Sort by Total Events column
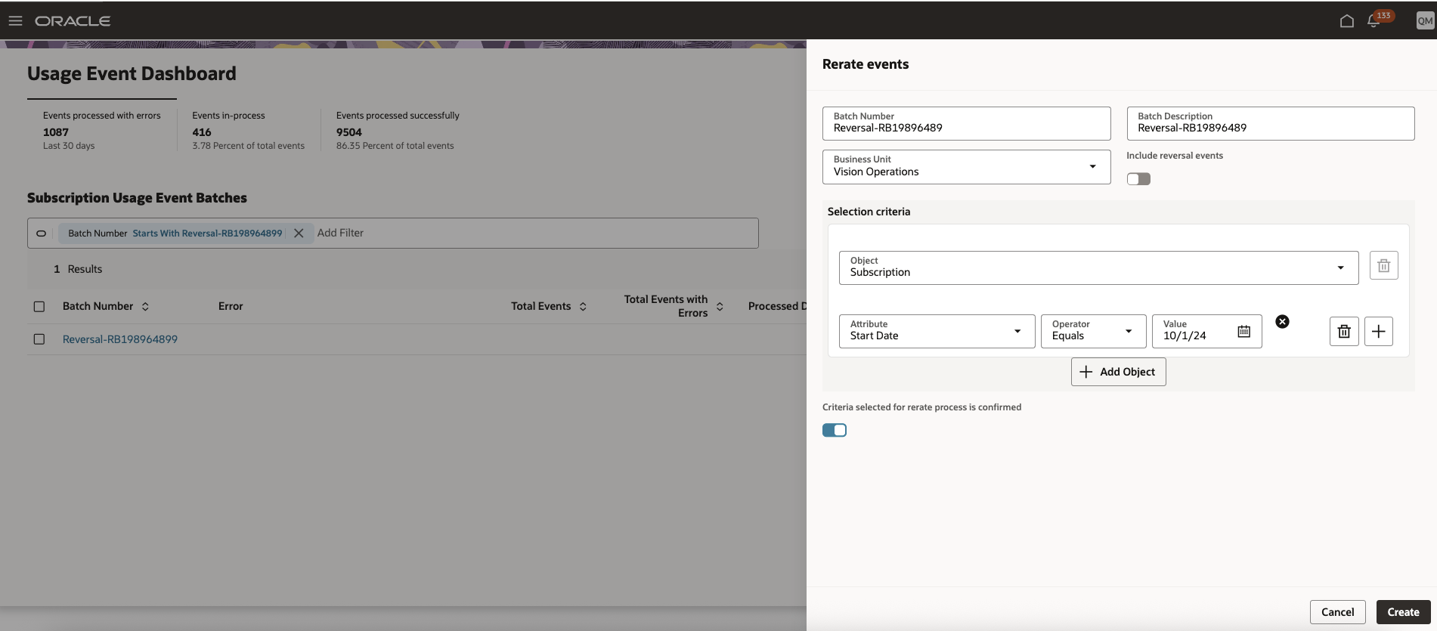Screen dimensions: 1437x631 coord(583,307)
